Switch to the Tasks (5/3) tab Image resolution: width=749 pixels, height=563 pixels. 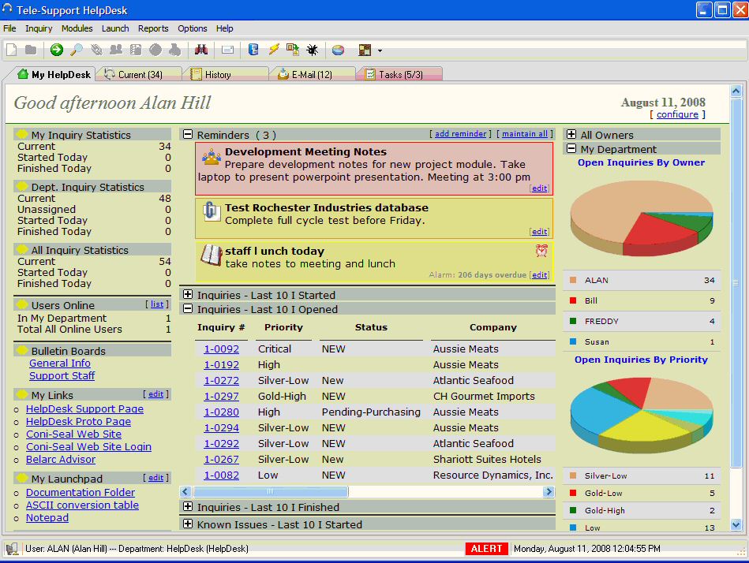[x=400, y=74]
